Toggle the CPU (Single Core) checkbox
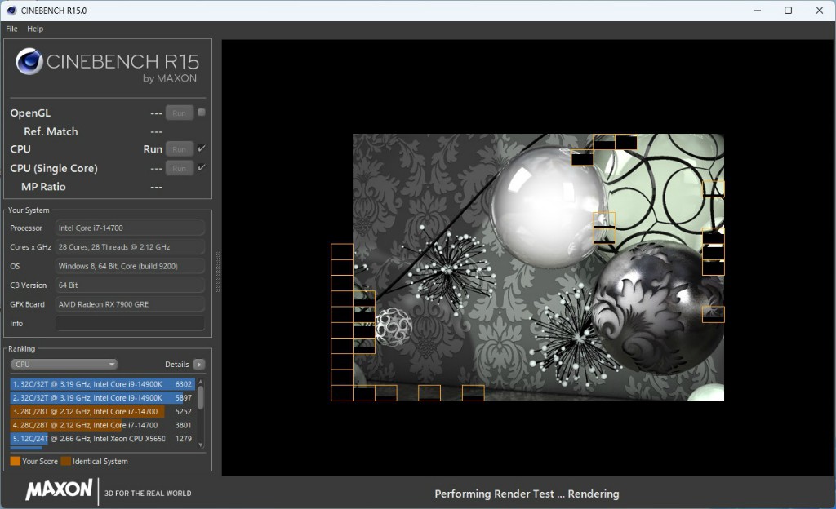Image resolution: width=836 pixels, height=509 pixels. pyautogui.click(x=202, y=168)
